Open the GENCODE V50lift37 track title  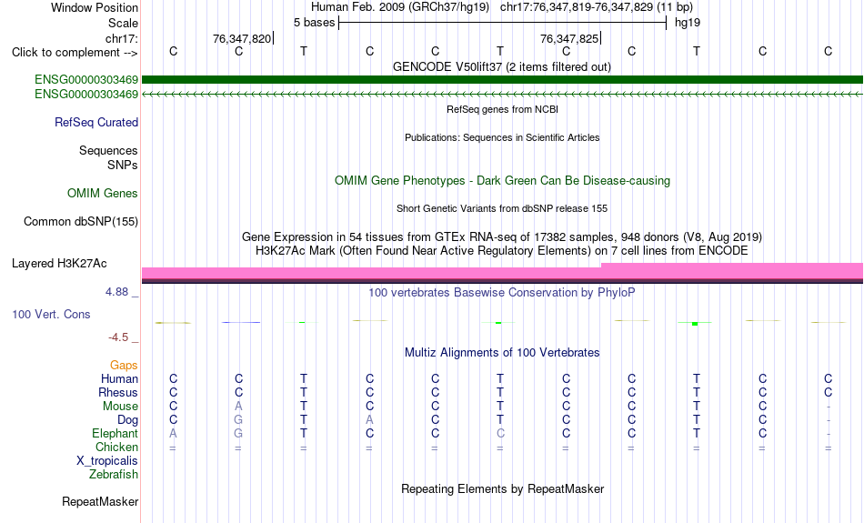[x=502, y=66]
